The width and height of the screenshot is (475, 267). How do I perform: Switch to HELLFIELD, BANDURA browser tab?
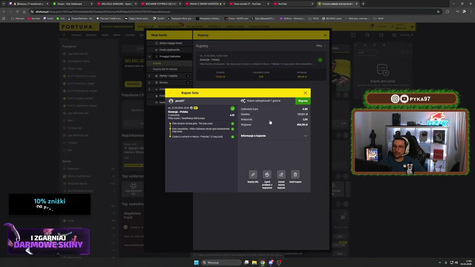pos(117,4)
